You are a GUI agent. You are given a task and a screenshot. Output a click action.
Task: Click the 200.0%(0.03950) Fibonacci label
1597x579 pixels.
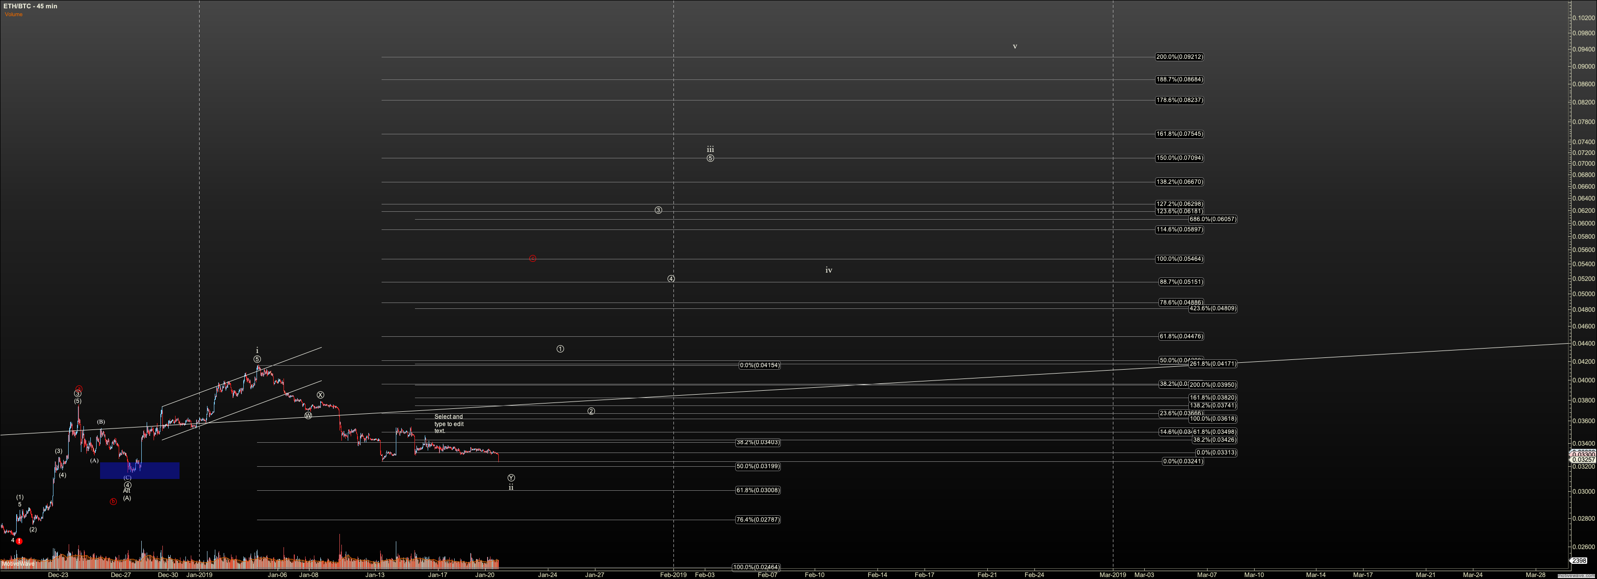[x=1212, y=385]
